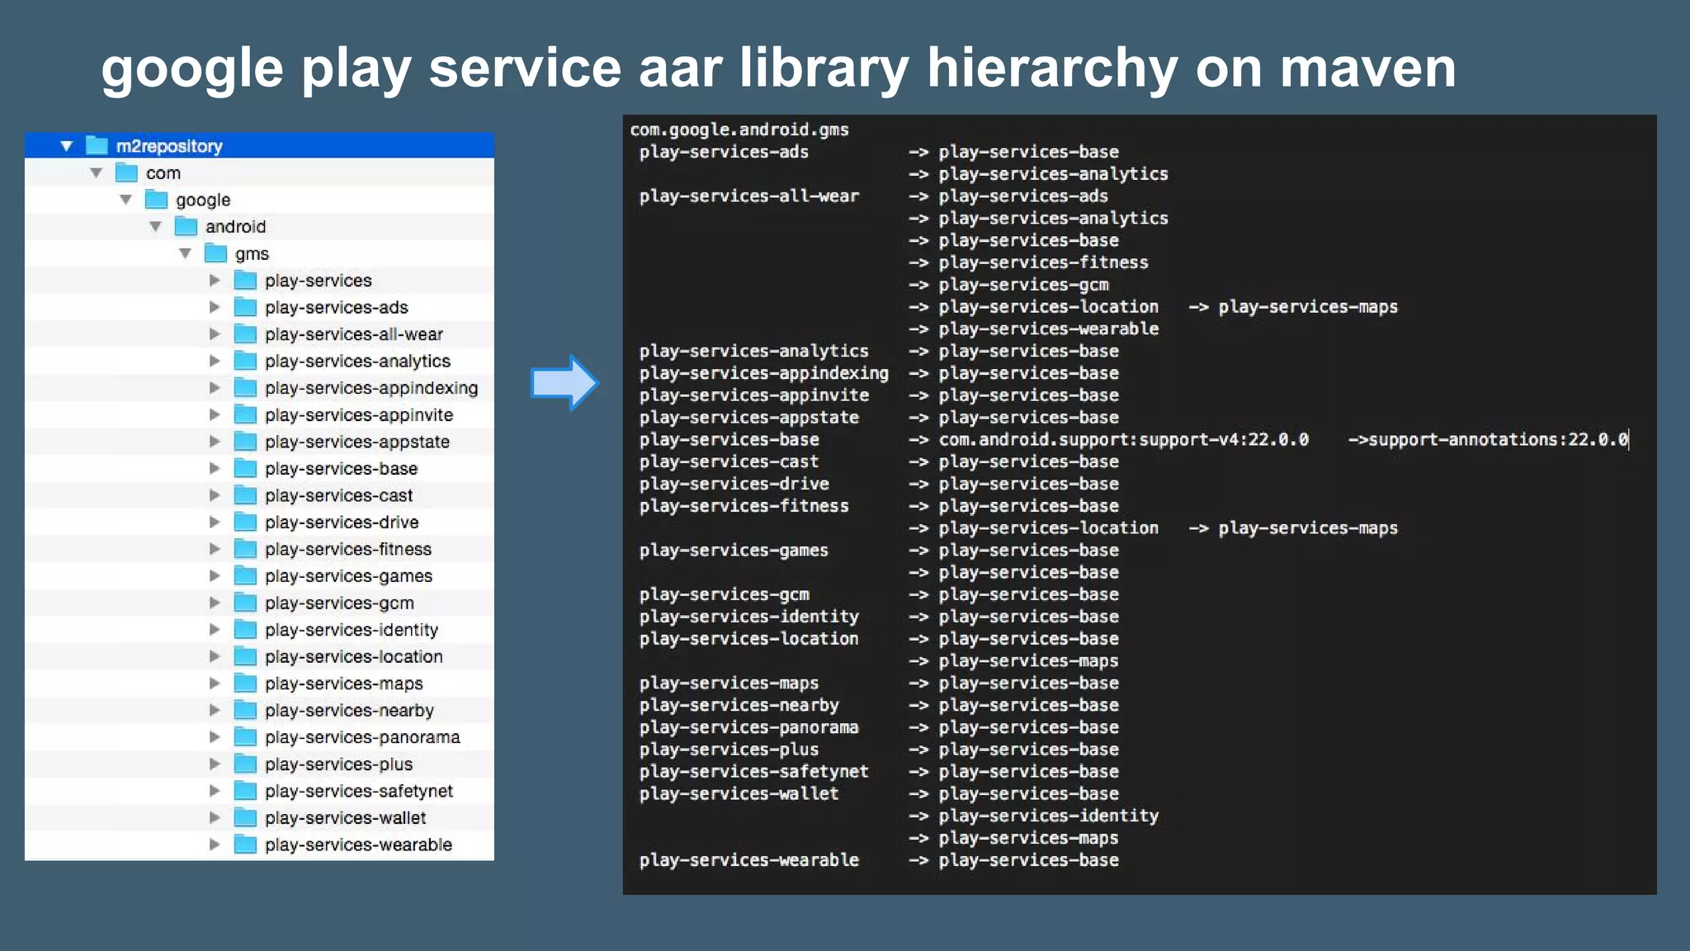Click the play-services-appinvite folder icon
The height and width of the screenshot is (951, 1690).
point(245,414)
